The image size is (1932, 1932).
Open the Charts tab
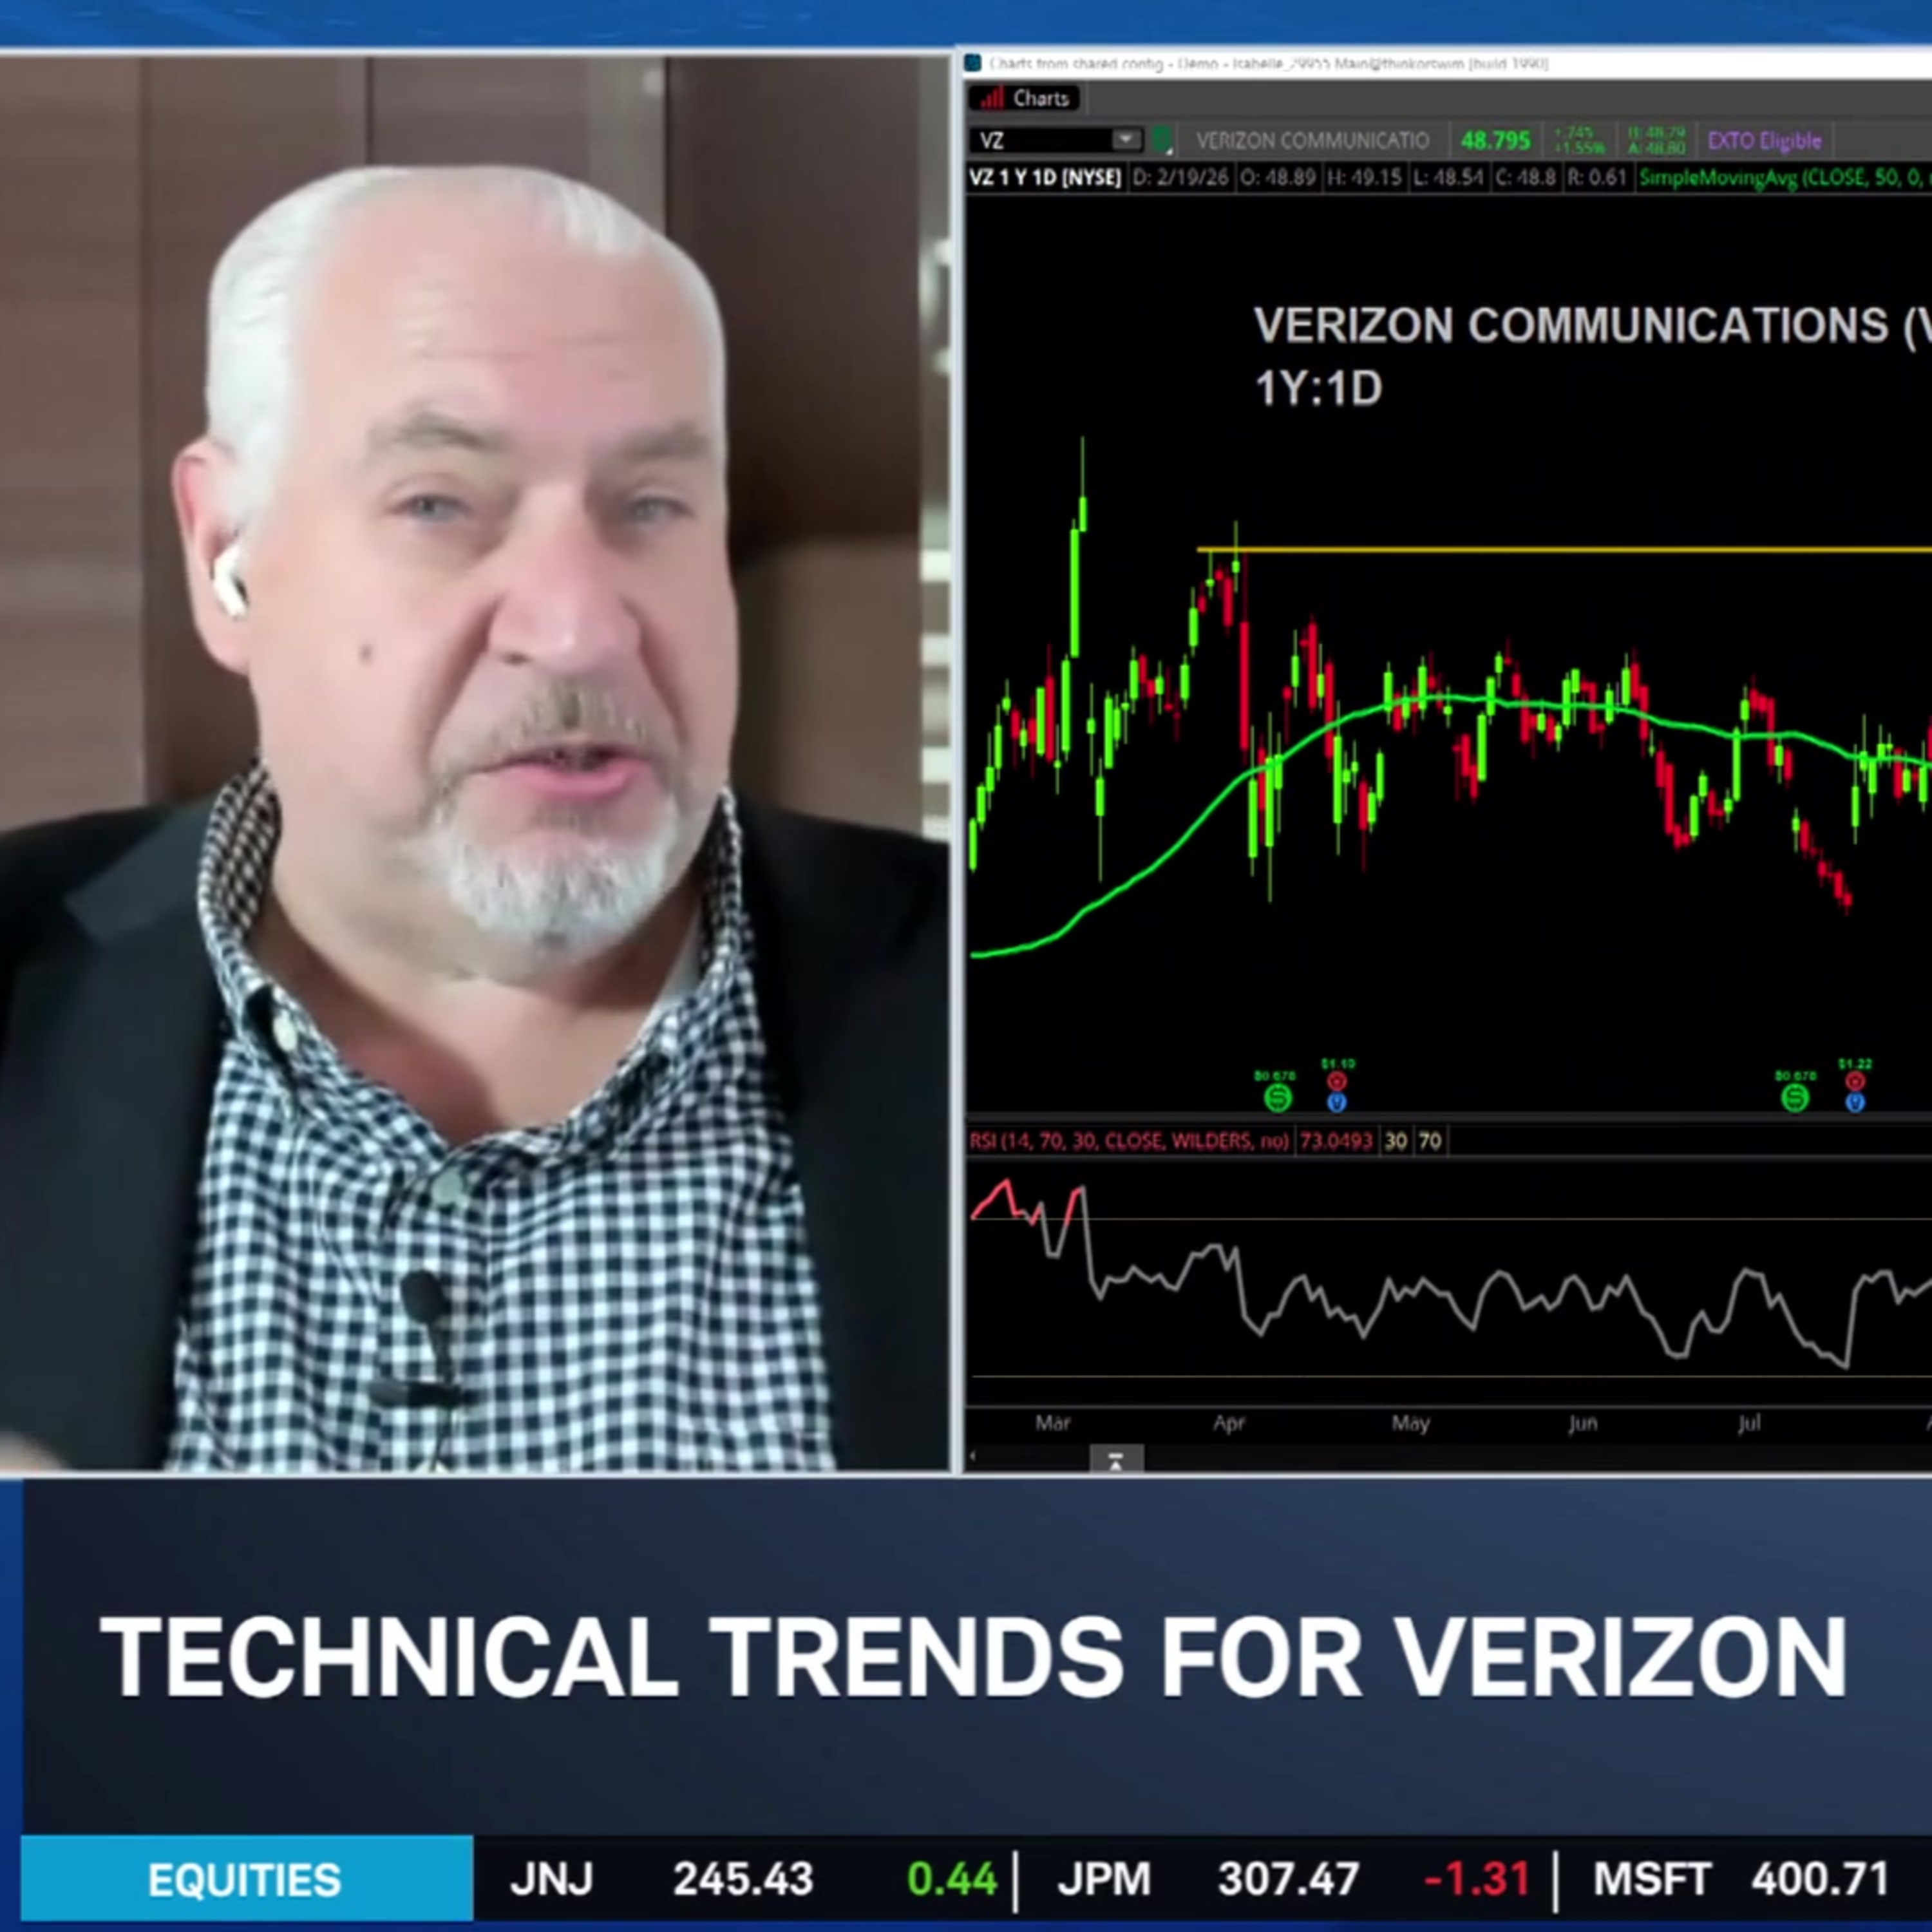[1026, 98]
